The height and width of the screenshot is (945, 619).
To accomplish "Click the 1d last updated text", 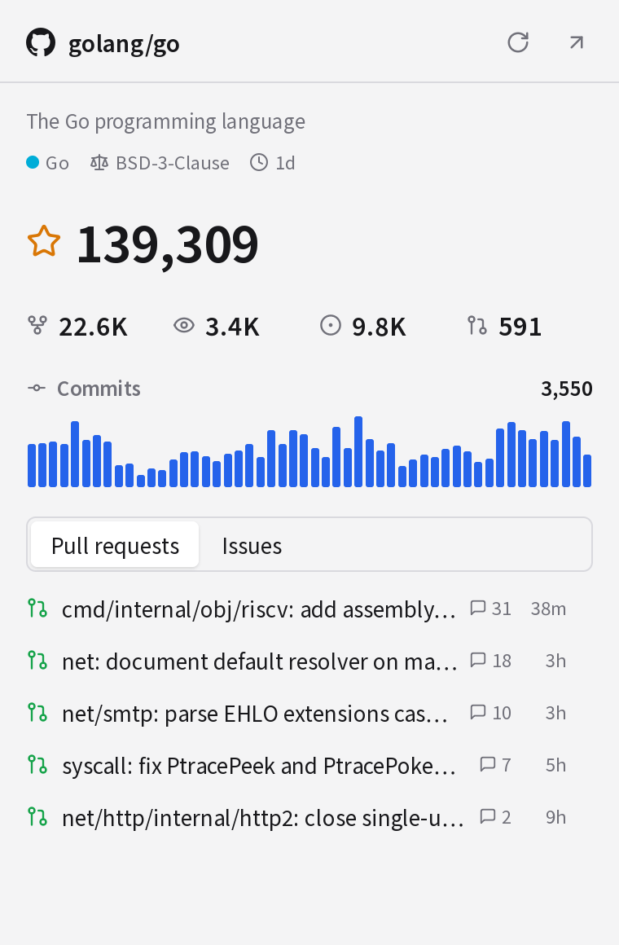I will [x=285, y=163].
